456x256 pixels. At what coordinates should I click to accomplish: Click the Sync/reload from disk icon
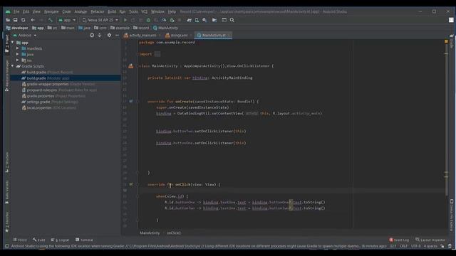click(x=24, y=20)
